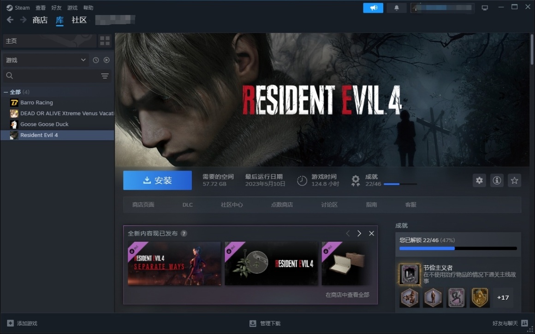Click the vertical scrollbar of the game page
535x334 pixels.
532,49
